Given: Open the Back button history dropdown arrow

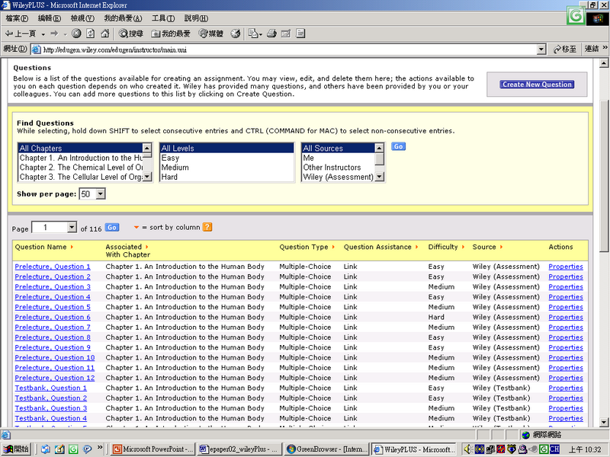Looking at the screenshot, I should coord(43,34).
